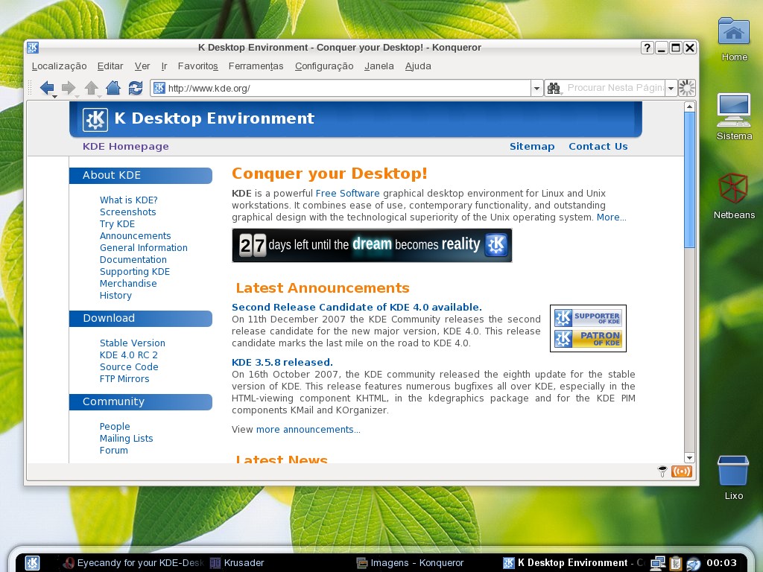763x572 pixels.
Task: Open the Ir menu
Action: tap(164, 66)
